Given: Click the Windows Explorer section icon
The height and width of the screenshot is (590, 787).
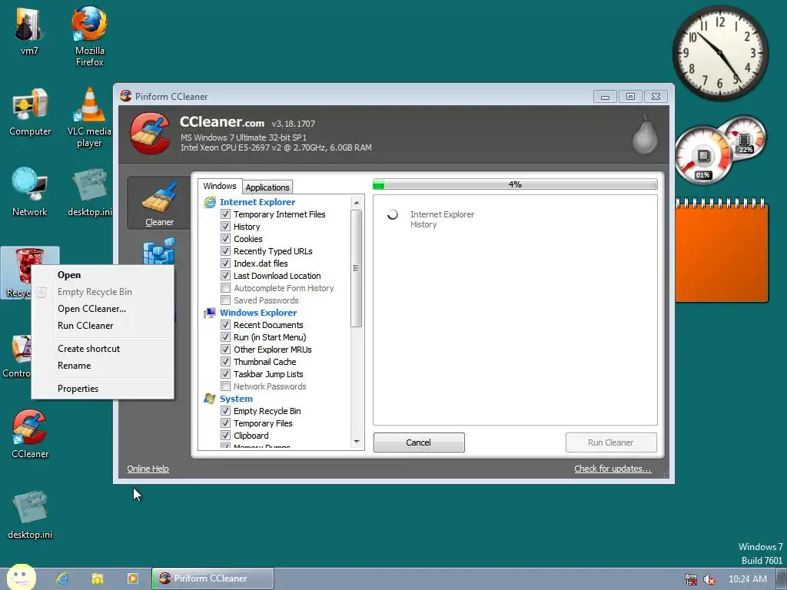Looking at the screenshot, I should pyautogui.click(x=209, y=313).
